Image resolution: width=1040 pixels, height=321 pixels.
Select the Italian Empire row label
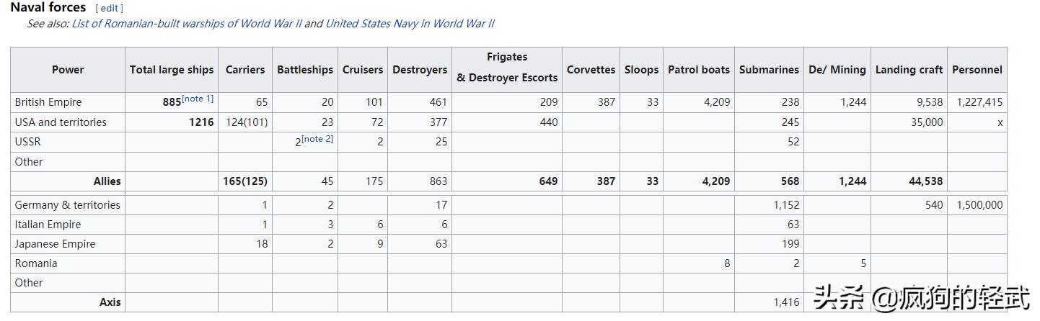coord(48,225)
